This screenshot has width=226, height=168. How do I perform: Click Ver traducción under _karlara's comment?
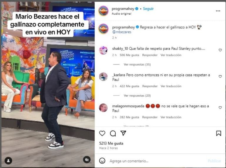[x=171, y=86]
